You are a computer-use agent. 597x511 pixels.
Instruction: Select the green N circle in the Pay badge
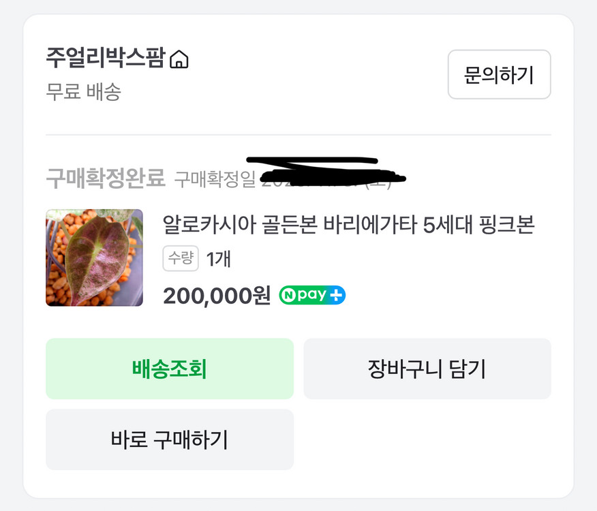click(289, 295)
